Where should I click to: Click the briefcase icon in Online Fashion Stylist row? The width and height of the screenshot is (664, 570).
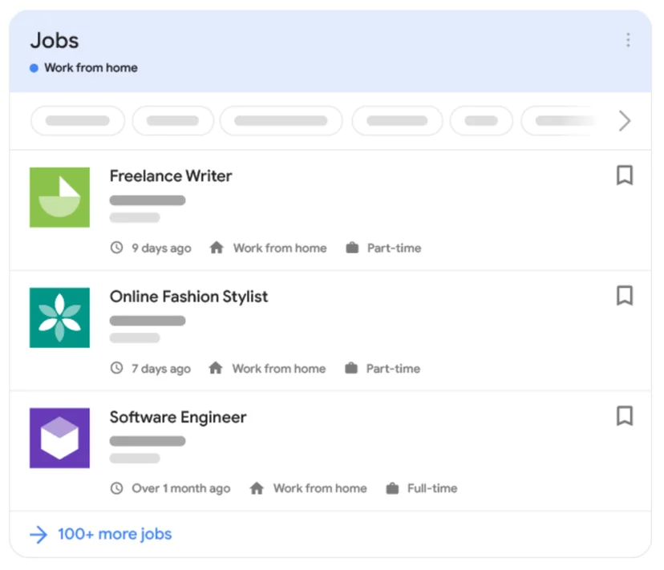pos(351,368)
